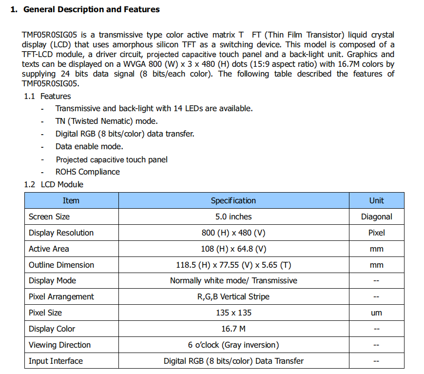Click the 'R,G,B Vertical Stripe' value

coord(233,297)
